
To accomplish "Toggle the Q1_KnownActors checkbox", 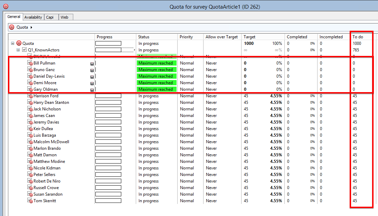I will click(x=24, y=50).
